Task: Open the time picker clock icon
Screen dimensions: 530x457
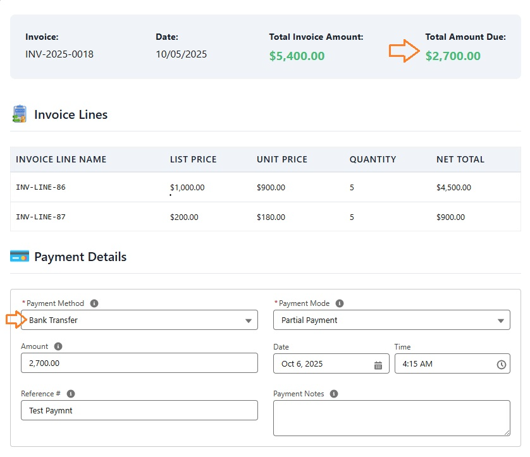Action: coord(501,365)
